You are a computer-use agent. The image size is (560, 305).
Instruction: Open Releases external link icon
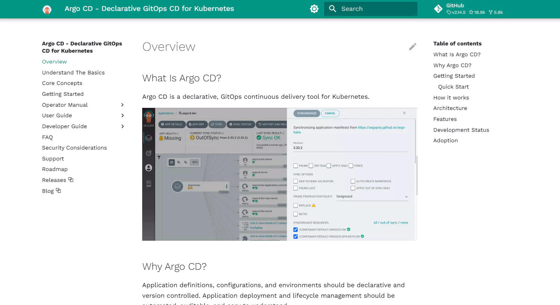click(71, 180)
